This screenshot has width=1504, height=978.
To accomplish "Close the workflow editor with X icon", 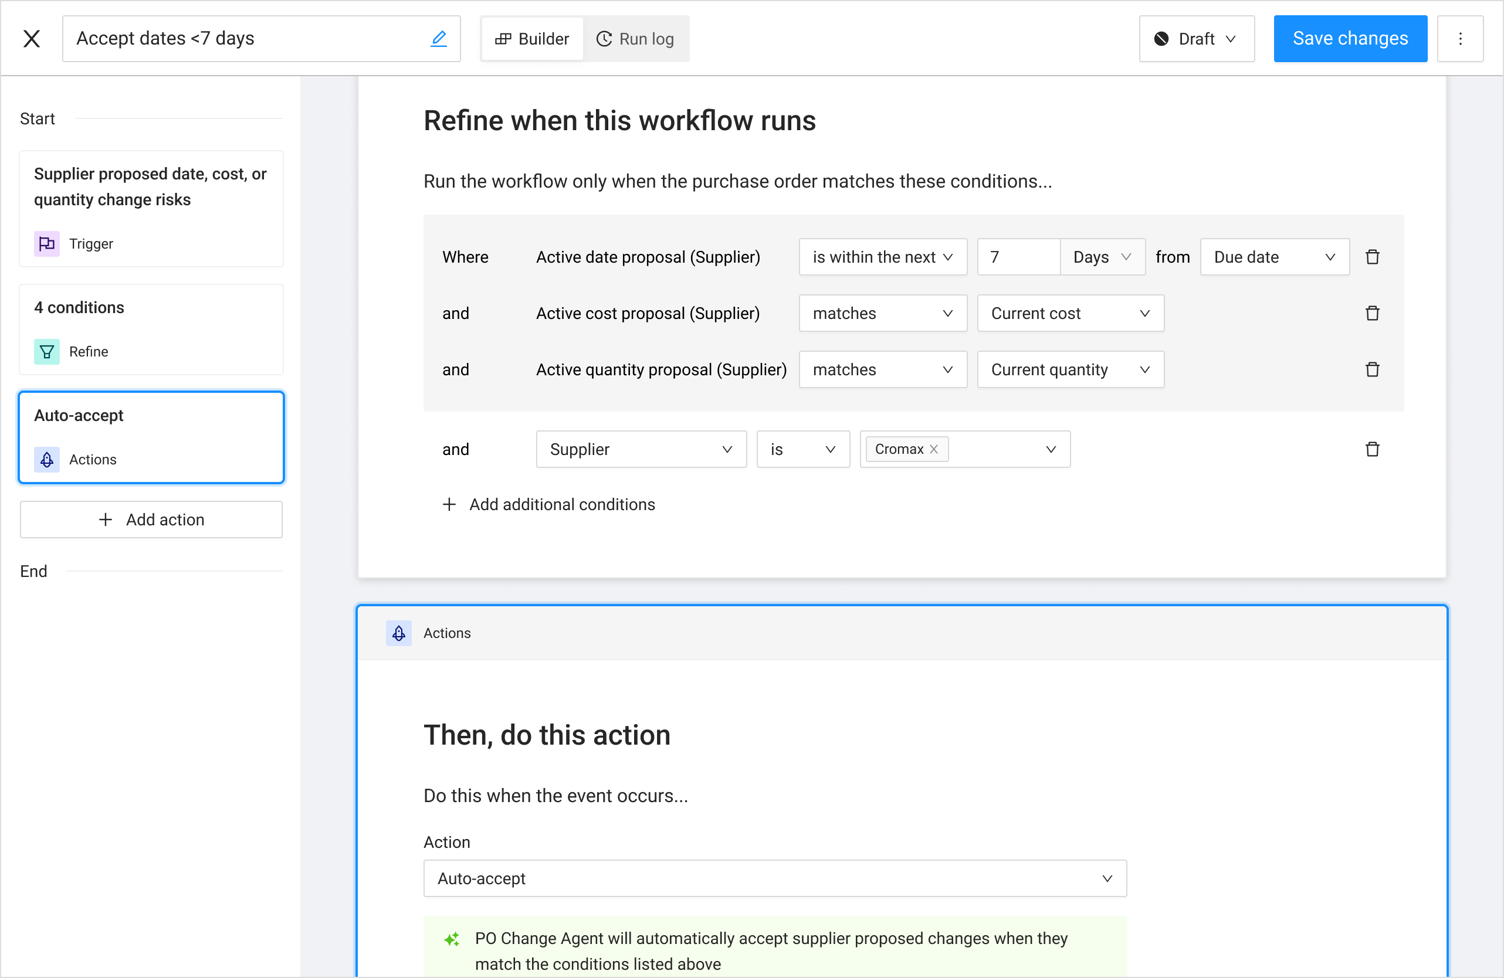I will 32,39.
